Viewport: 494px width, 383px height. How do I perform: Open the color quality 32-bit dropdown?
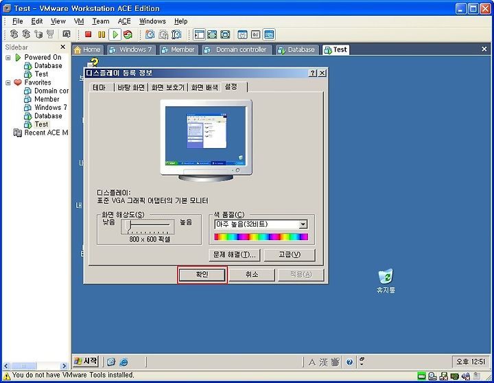coord(303,224)
